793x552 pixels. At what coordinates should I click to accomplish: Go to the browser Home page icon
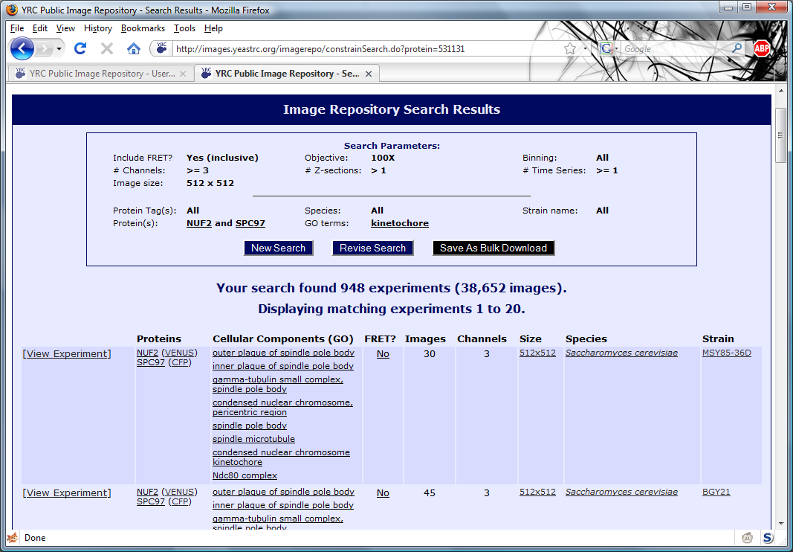click(x=134, y=49)
